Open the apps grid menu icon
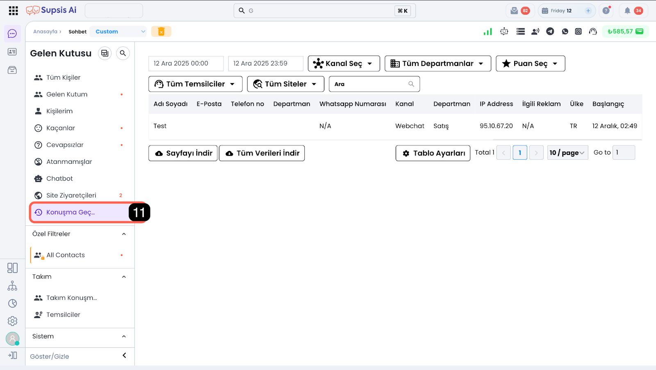This screenshot has height=370, width=656. pos(13,11)
